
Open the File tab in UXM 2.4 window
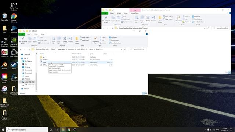click(x=22, y=34)
